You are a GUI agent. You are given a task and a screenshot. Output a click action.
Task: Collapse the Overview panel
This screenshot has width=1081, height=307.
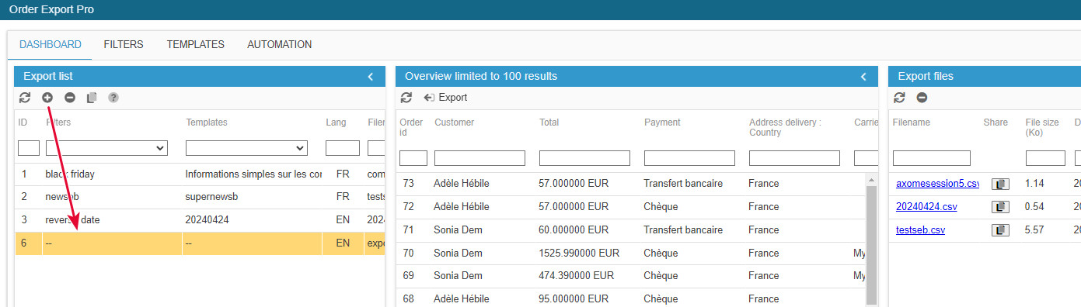[x=863, y=76]
